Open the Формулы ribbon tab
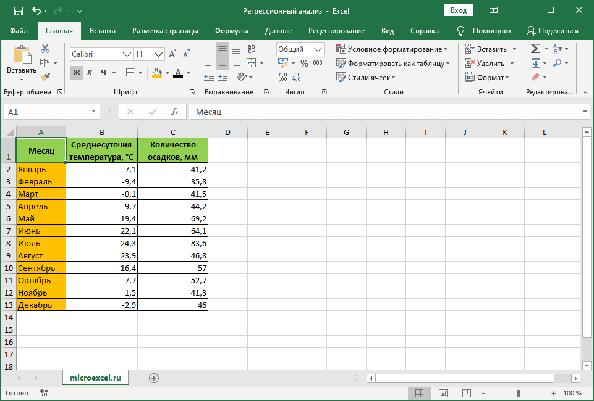This screenshot has width=594, height=401. click(x=232, y=31)
